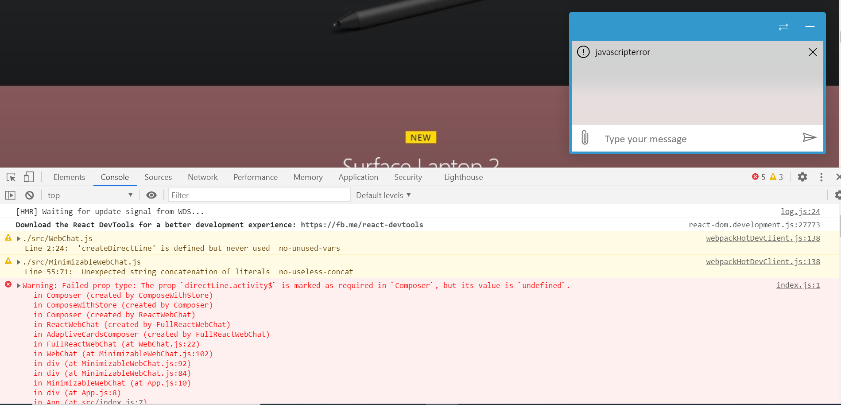
Task: Create a live expression with the eye icon
Action: click(x=151, y=195)
